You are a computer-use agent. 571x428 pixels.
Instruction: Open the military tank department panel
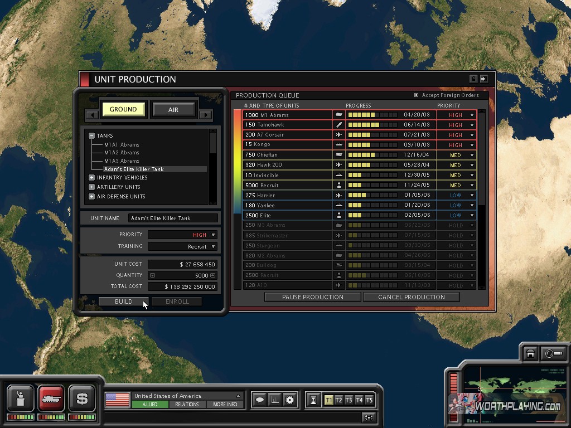coord(51,398)
